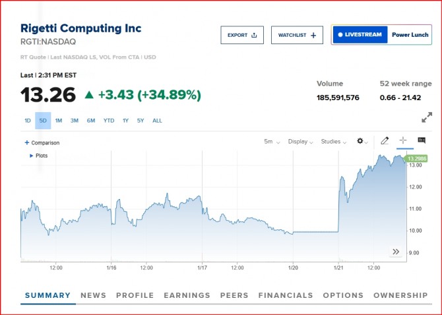Select the 1D time range
Image resolution: width=442 pixels, height=315 pixels.
click(x=28, y=121)
